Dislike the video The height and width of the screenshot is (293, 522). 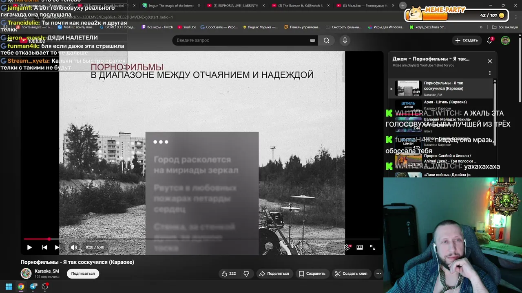pos(246,273)
